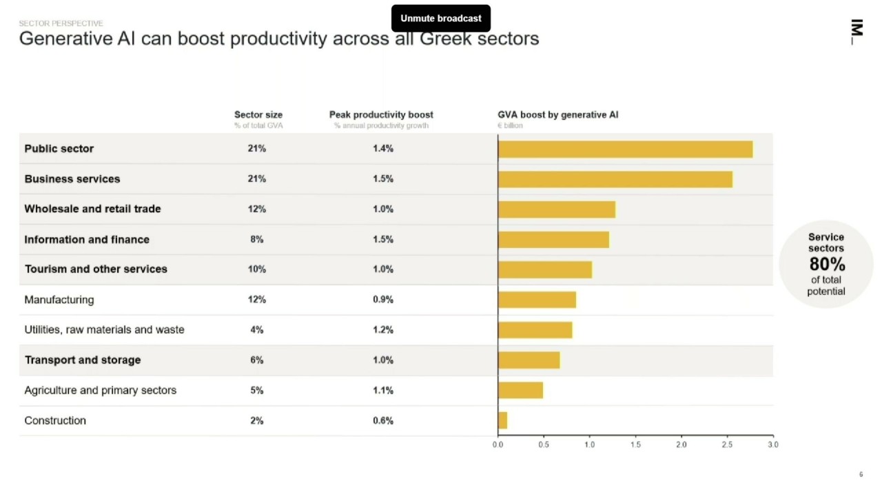Click the IM logo in the corner
This screenshot has height=496, width=882.
(857, 32)
